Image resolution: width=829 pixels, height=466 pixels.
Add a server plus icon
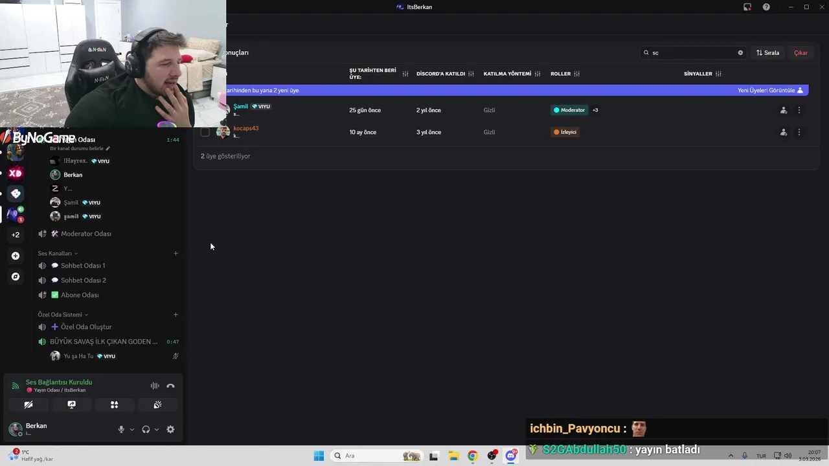pos(15,256)
